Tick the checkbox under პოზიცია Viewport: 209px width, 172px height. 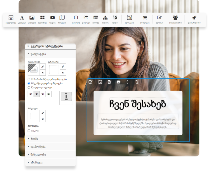pyautogui.click(x=29, y=131)
